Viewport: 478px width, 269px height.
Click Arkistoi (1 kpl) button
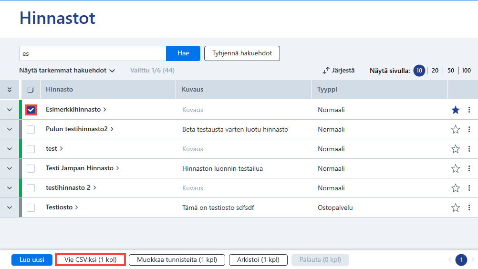point(258,260)
